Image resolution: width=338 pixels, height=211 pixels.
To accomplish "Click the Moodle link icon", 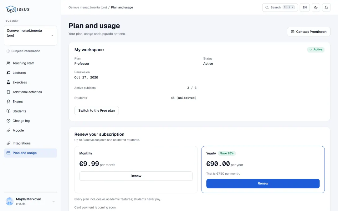I will [x=8, y=130].
